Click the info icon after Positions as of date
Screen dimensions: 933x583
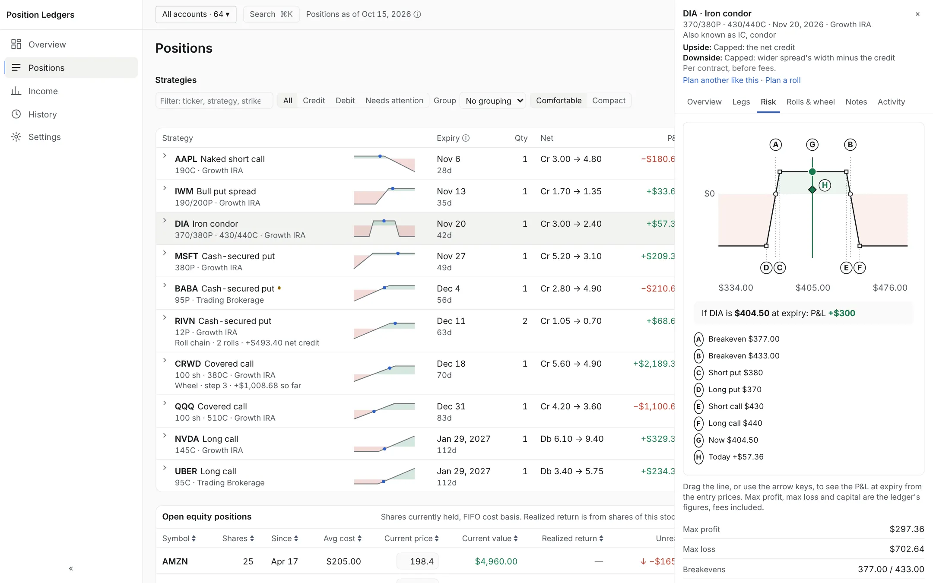click(417, 14)
